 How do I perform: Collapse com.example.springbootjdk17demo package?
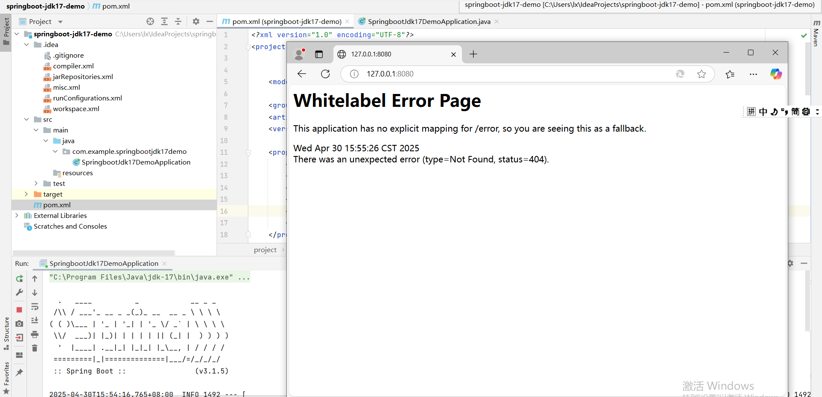[x=55, y=151]
